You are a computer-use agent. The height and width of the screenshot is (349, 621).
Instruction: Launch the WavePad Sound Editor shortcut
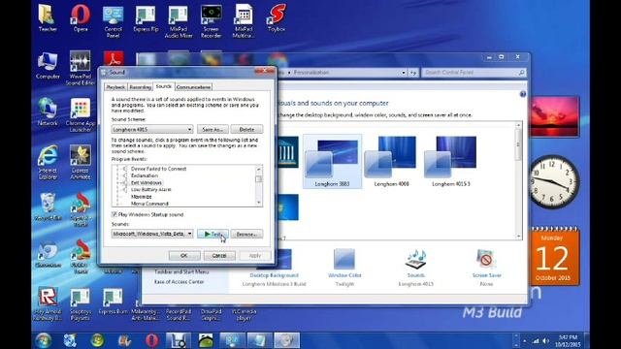coord(80,68)
